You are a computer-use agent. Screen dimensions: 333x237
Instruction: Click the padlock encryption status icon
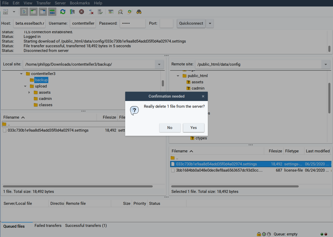point(259,234)
